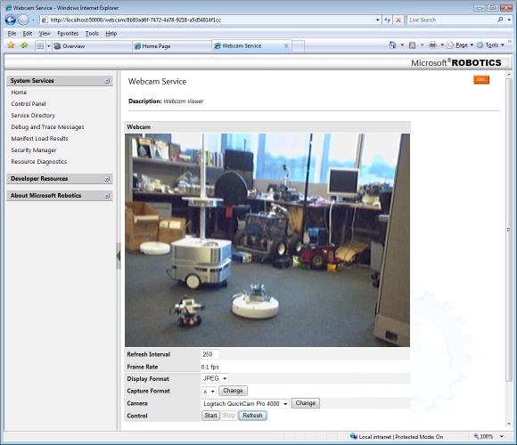517x445 pixels.
Task: Open recent pages dropdown next to Forward
Action: [33, 20]
